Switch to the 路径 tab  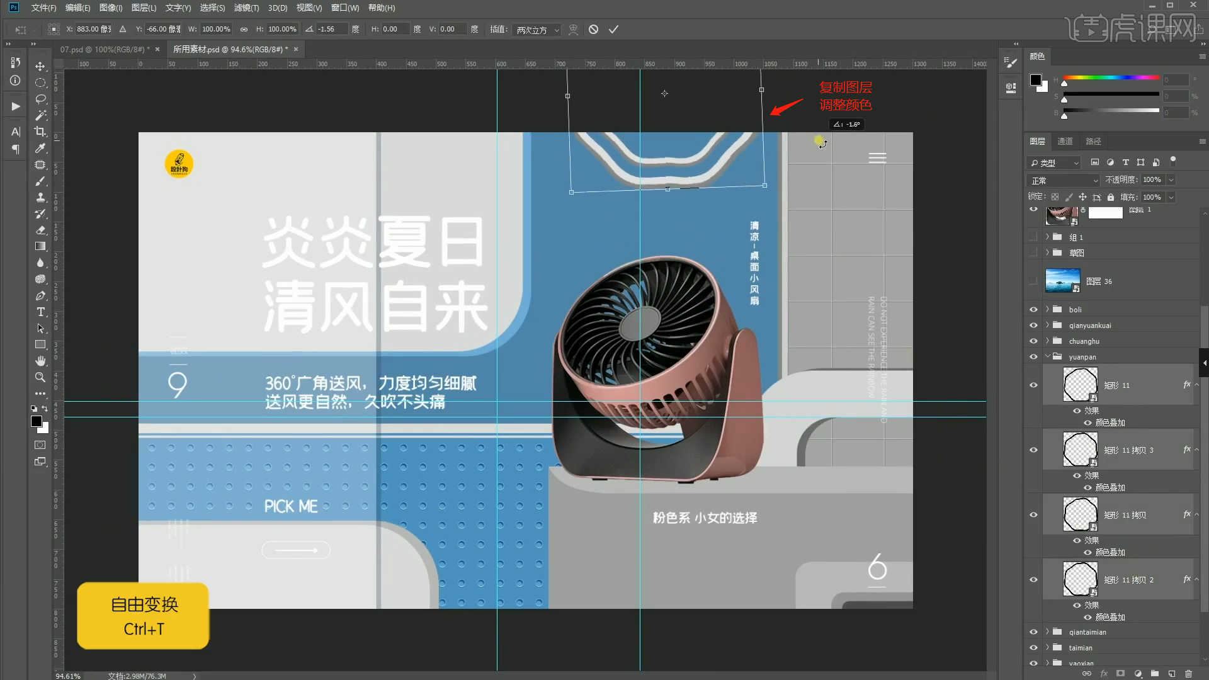click(x=1093, y=141)
